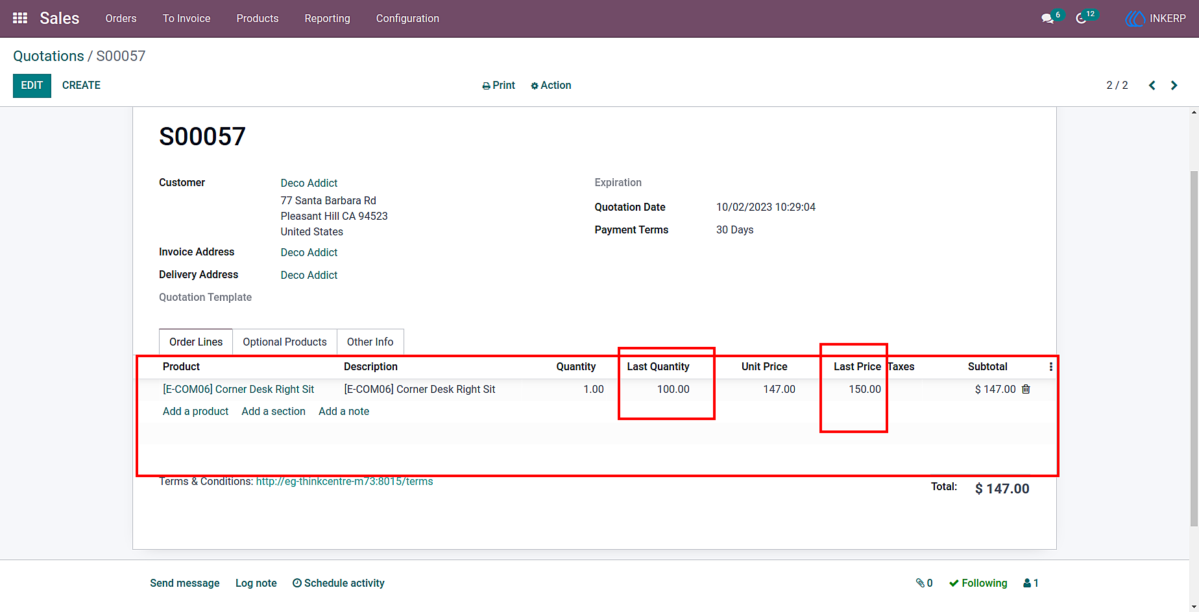Open the column options kebab menu

(x=1051, y=367)
